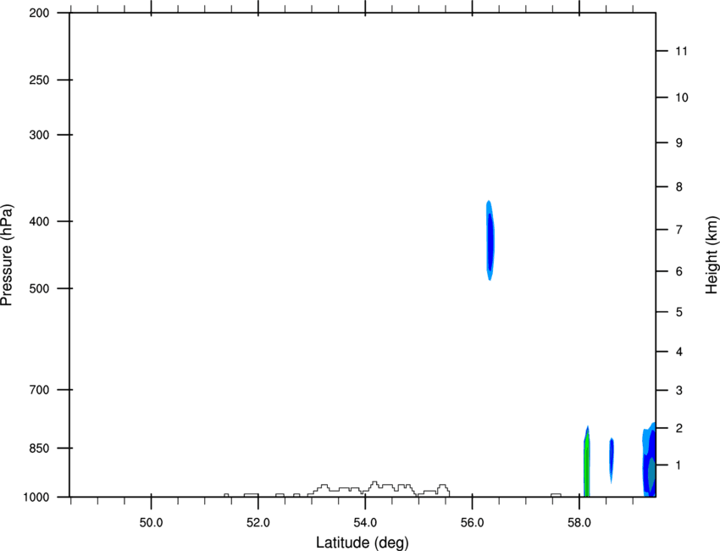Click the 700 pressure tick label
This screenshot has width=720, height=551.
coord(39,390)
